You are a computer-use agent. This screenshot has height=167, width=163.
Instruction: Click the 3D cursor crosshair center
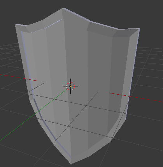click(70, 86)
